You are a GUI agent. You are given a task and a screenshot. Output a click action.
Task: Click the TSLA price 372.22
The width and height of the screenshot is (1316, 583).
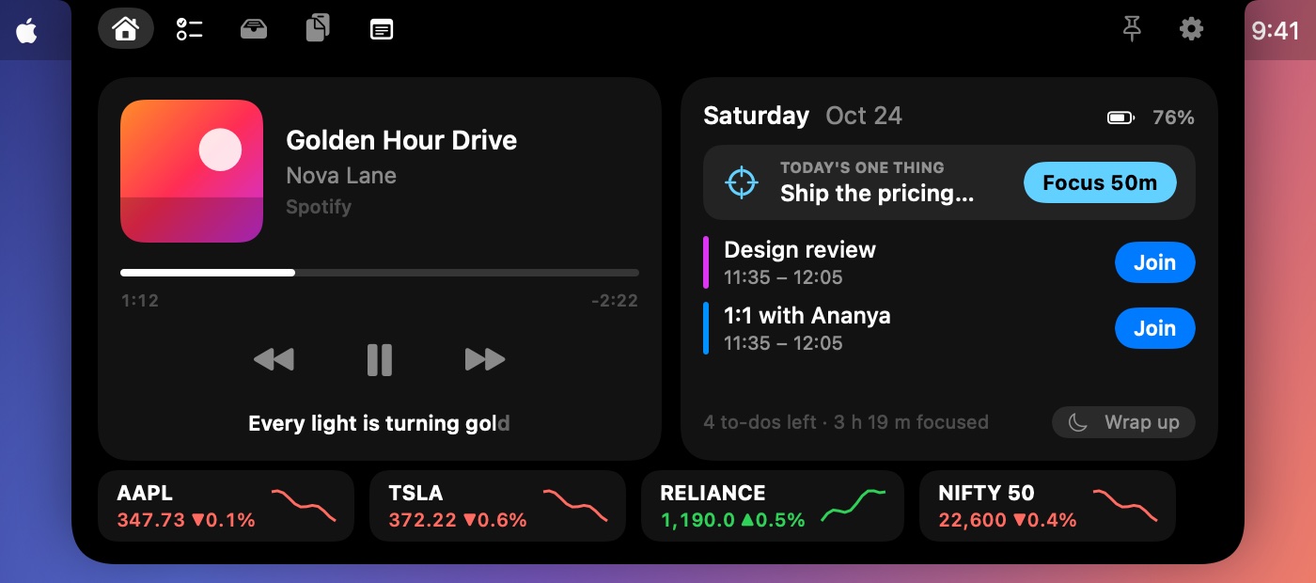coord(423,520)
